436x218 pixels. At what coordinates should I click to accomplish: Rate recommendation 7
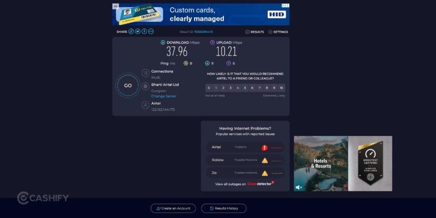click(259, 88)
